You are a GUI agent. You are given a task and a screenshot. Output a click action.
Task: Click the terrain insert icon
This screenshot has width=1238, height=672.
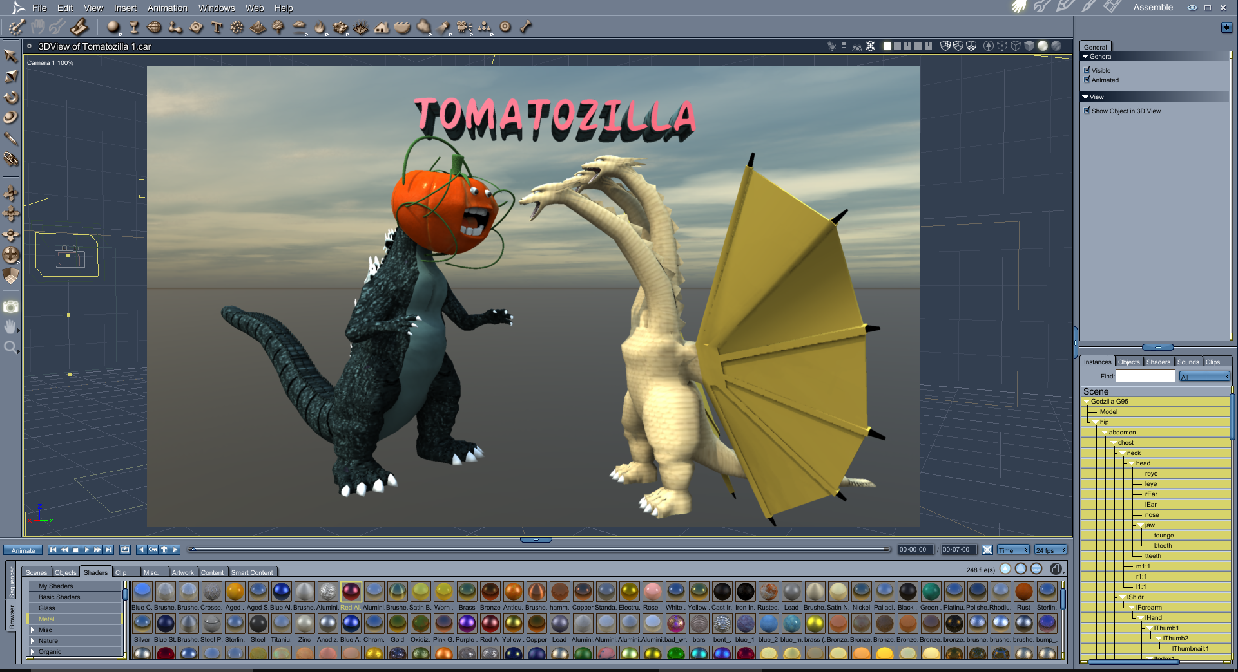click(x=258, y=27)
